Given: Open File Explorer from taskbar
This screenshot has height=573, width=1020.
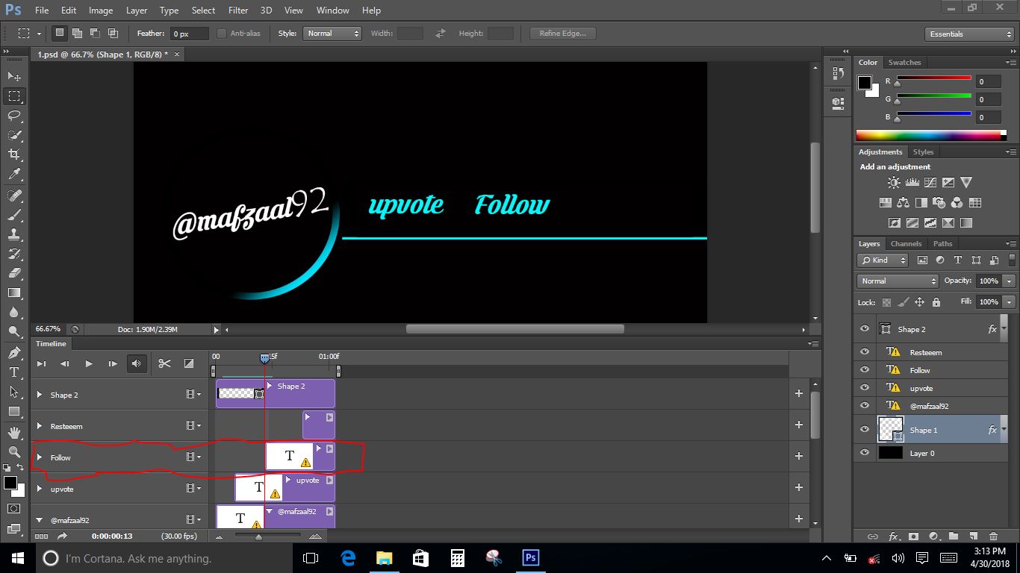Looking at the screenshot, I should coord(384,557).
